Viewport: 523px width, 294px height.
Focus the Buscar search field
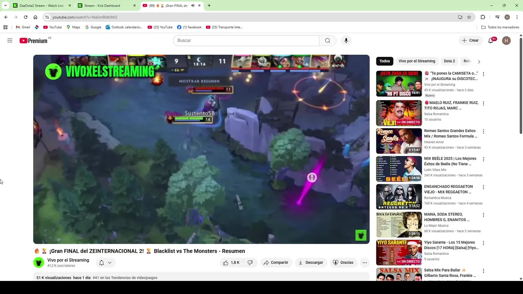point(246,40)
